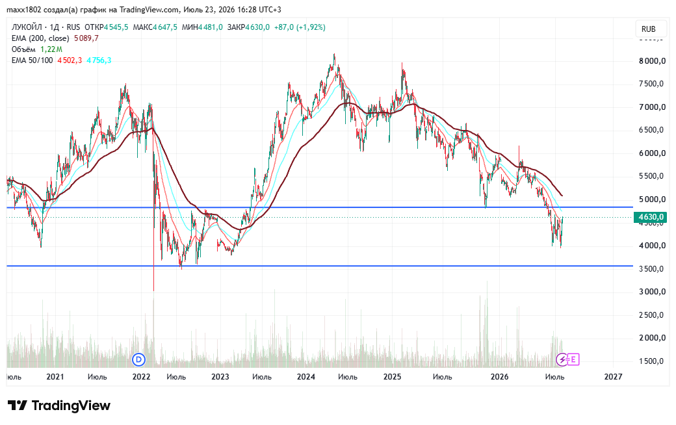The image size is (676, 425).
Task: Click the blue dividend D marker
Action: (138, 359)
